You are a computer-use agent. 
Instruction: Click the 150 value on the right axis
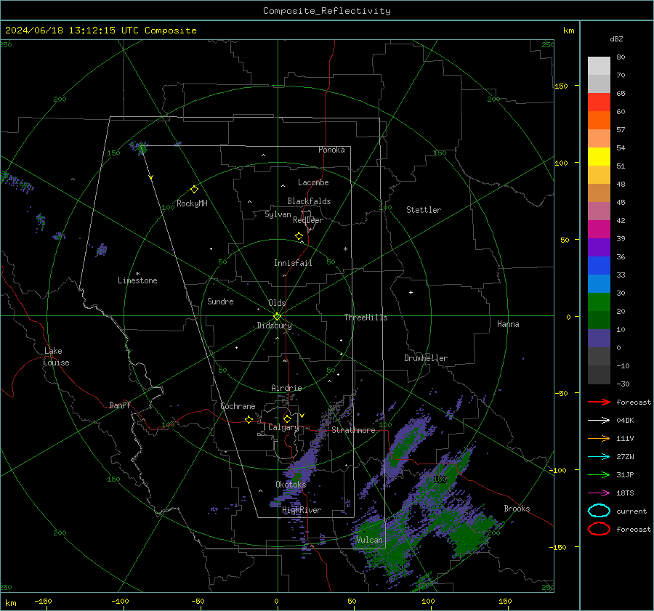[561, 86]
